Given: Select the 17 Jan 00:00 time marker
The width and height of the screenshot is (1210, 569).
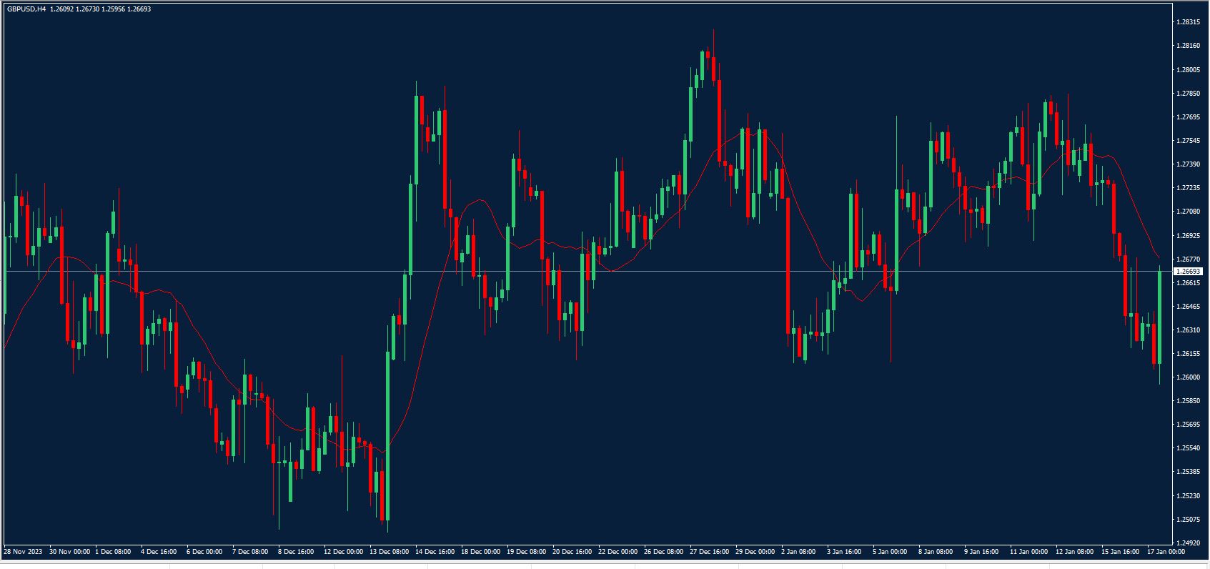Looking at the screenshot, I should 1165,552.
